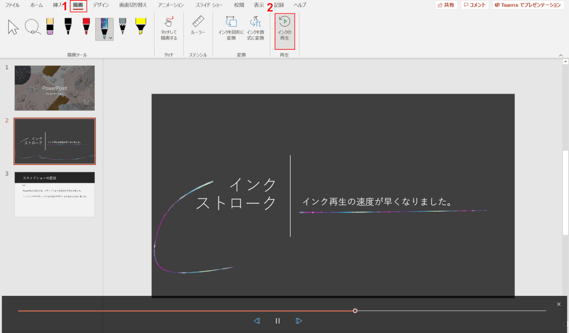Select the gray pencil tool

pyautogui.click(x=122, y=27)
